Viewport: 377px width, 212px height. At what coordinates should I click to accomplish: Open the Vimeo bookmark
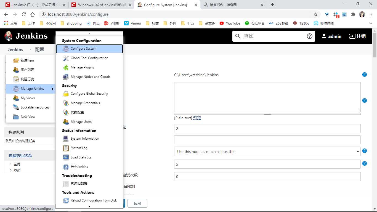coord(132,23)
